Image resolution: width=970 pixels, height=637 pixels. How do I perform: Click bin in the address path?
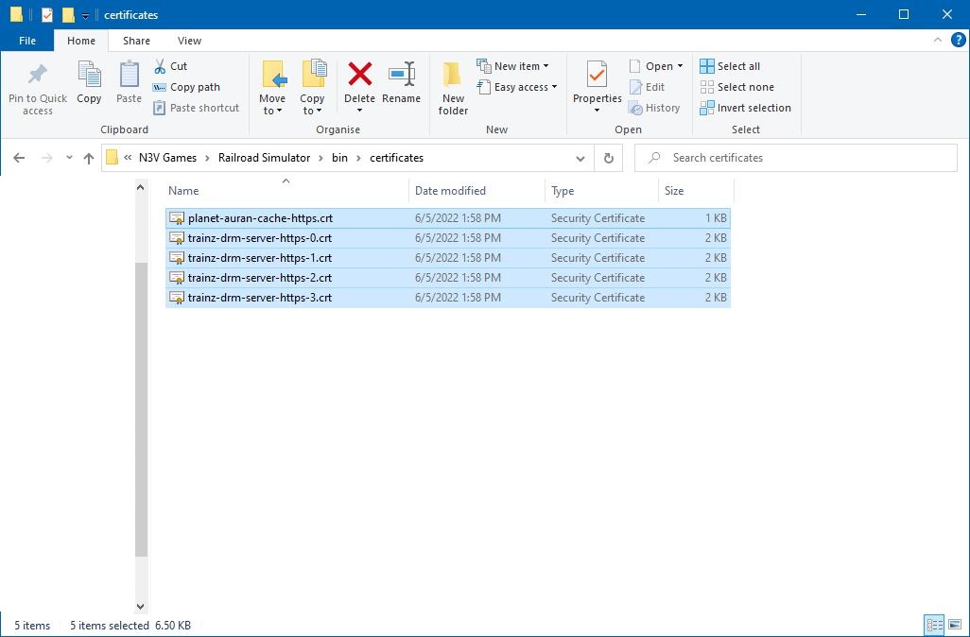[339, 158]
